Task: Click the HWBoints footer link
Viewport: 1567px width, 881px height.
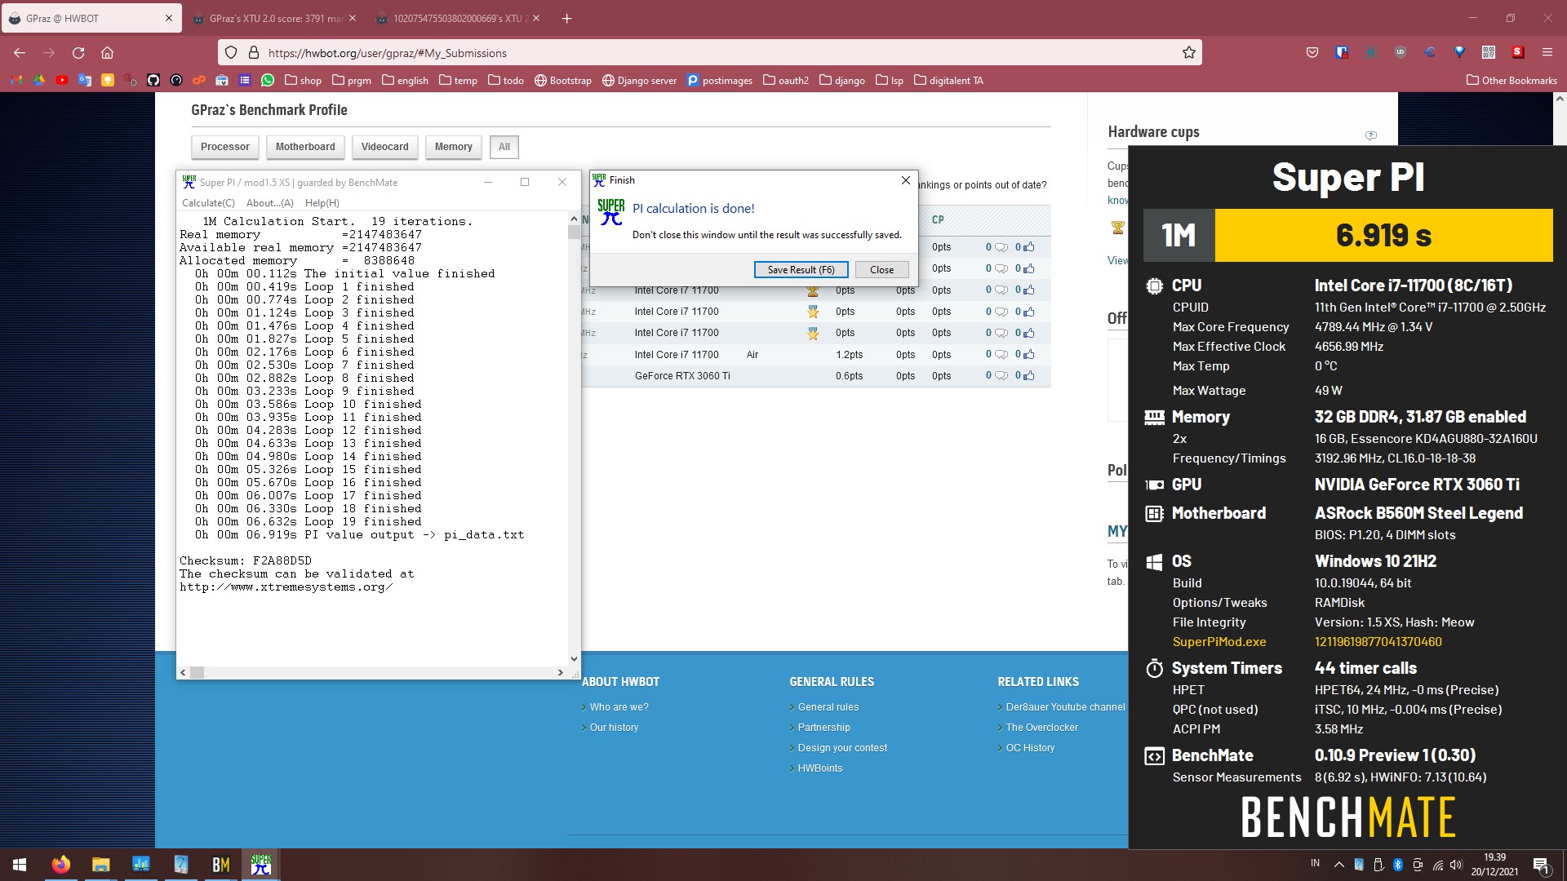Action: (x=820, y=768)
